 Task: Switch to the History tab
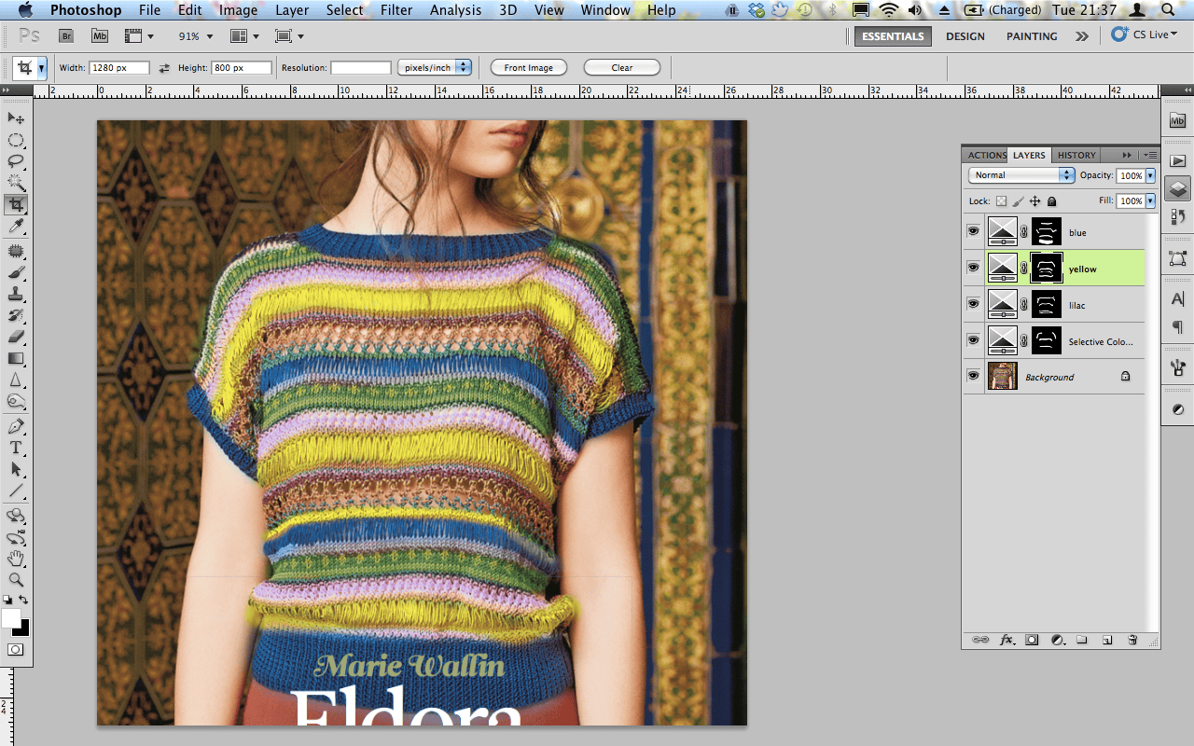tap(1076, 155)
